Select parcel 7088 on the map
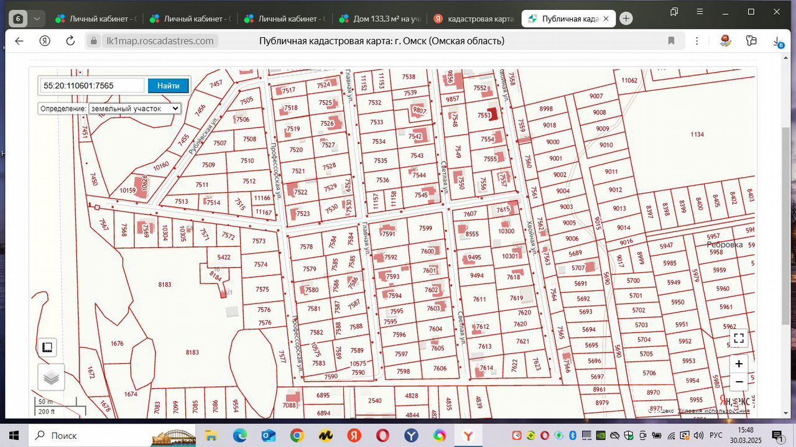This screenshot has width=796, height=447. 289,405
